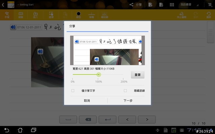The image size is (215, 134).
Task: Tap the backspace key below the notebook
Action: point(88,120)
